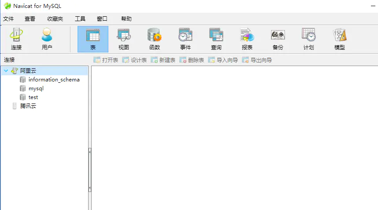Open the 收藏夹 (Favorites) menu
This screenshot has width=378, height=210.
(x=55, y=19)
